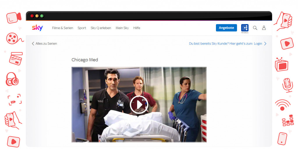Click the right chevron next to Login

pyautogui.click(x=265, y=43)
